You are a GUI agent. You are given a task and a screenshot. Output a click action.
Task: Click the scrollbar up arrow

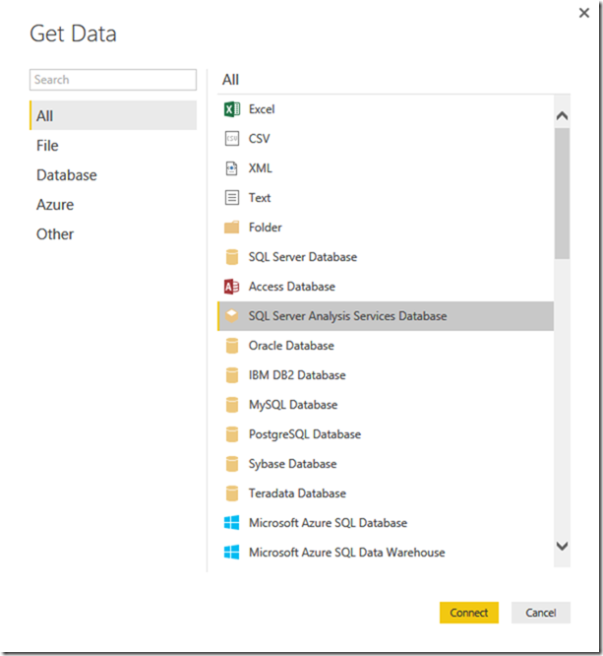pyautogui.click(x=562, y=116)
